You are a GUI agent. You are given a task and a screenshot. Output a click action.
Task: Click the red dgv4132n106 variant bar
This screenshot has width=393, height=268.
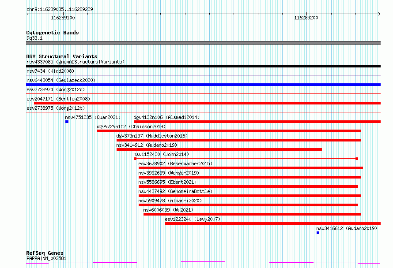257,122
